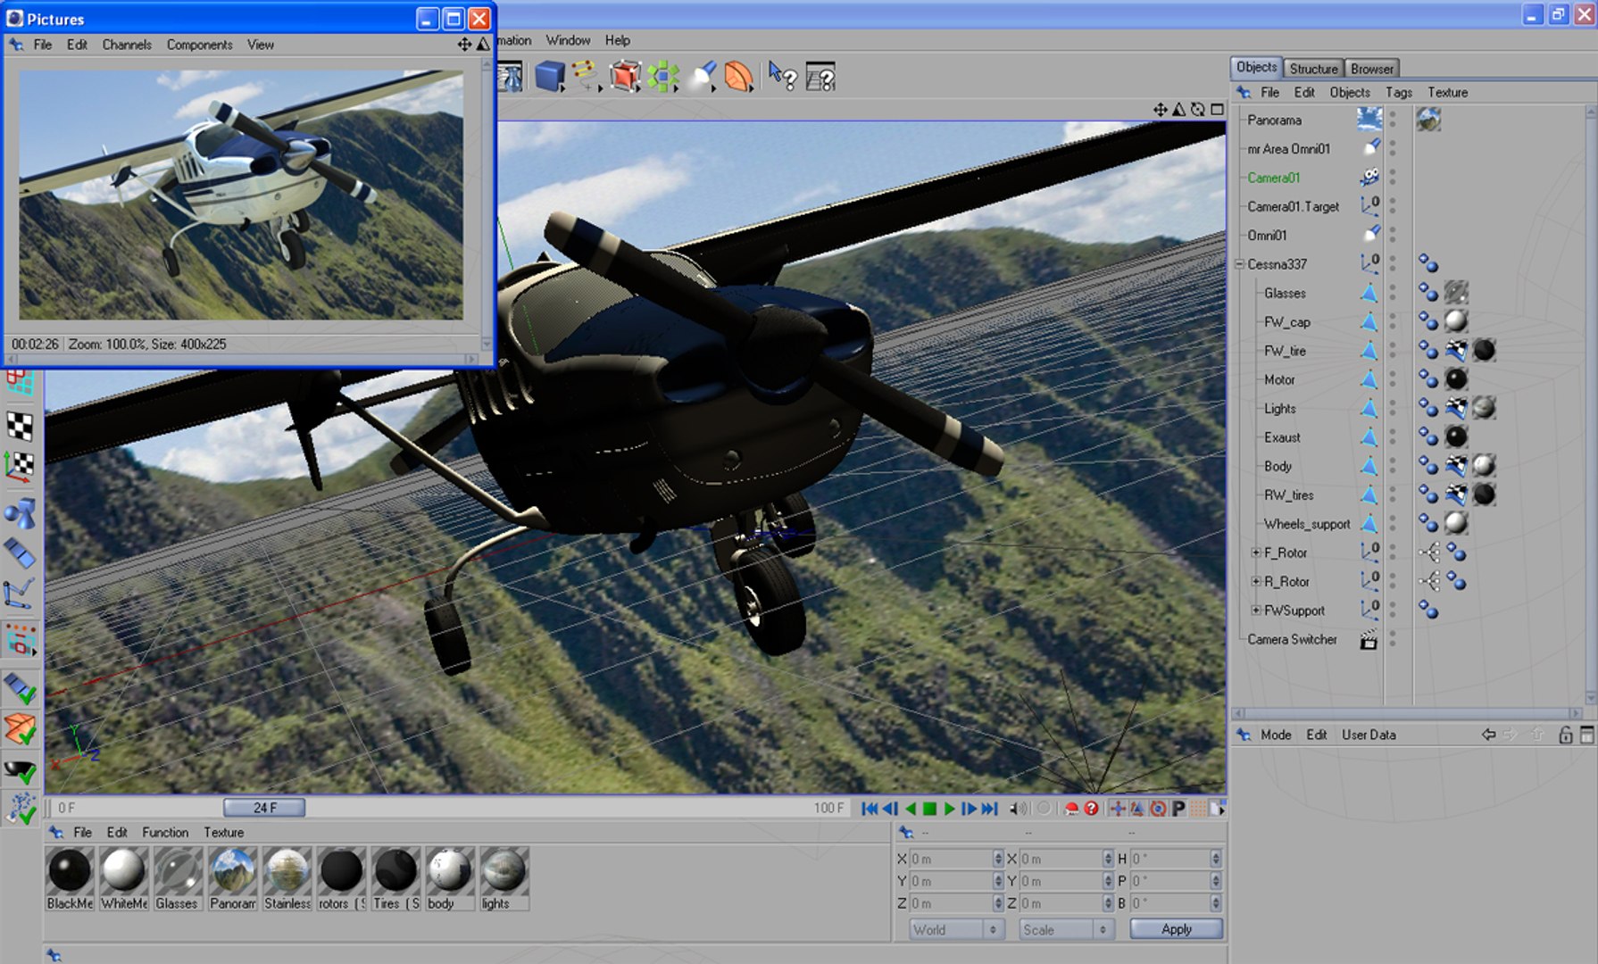Click viewport zoom triangle icon
Viewport: 1598px width, 964px height.
1178,109
